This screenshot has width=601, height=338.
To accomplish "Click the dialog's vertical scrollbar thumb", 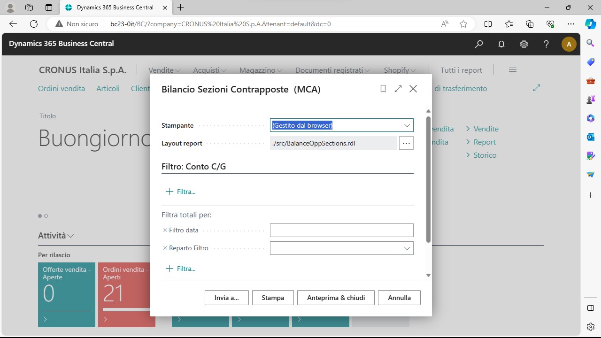I will click(x=428, y=179).
